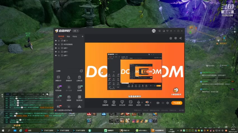Open the mode switch pill beside the logo

pyautogui.click(x=76, y=31)
